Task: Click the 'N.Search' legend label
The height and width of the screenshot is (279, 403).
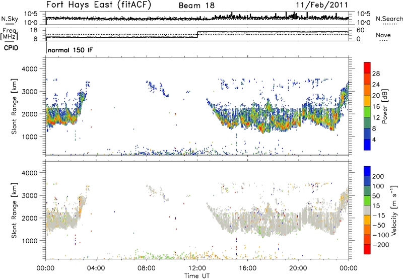Action: tap(389, 19)
